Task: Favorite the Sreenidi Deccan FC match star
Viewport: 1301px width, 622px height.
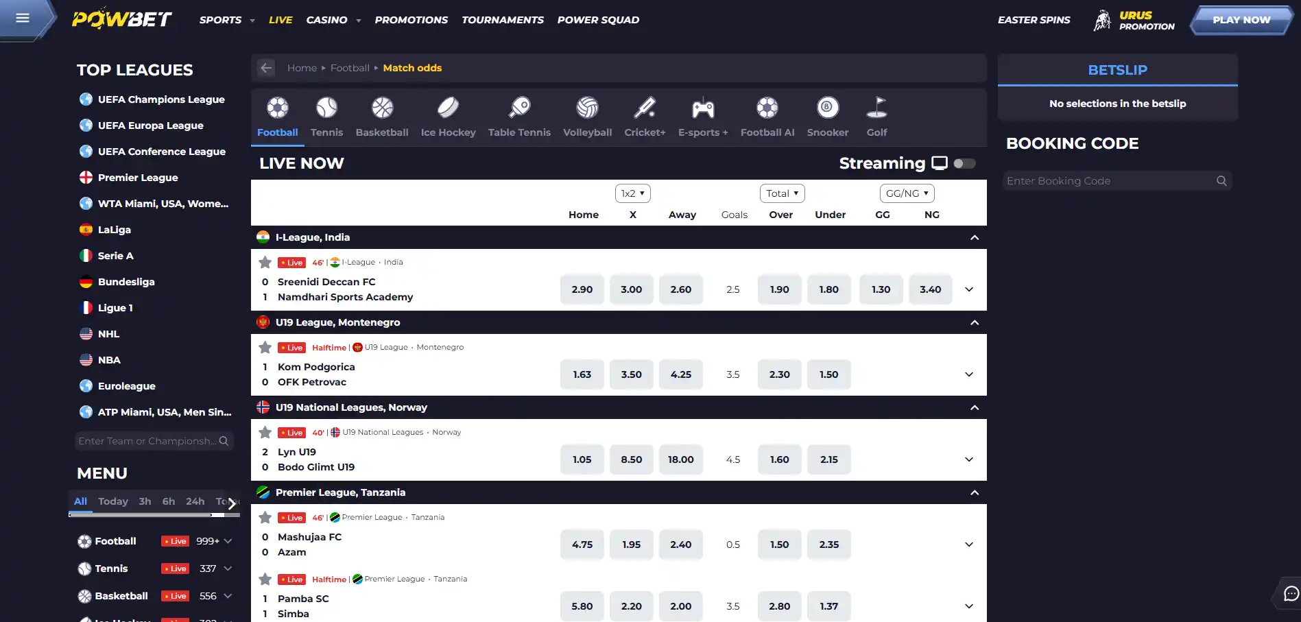Action: [265, 262]
